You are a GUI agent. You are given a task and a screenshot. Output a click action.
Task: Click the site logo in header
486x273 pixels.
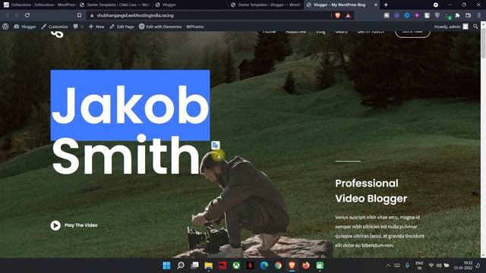(x=58, y=34)
